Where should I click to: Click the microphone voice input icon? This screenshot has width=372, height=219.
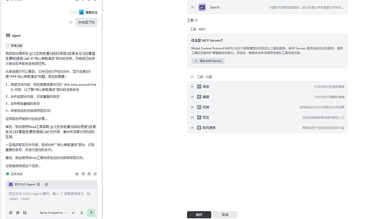81,213
